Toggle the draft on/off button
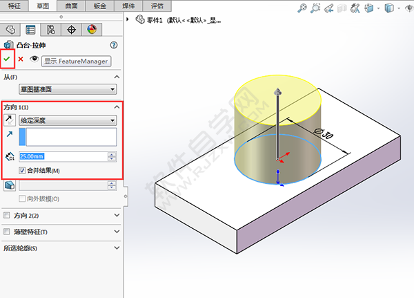The image size is (414, 298). click(10, 185)
